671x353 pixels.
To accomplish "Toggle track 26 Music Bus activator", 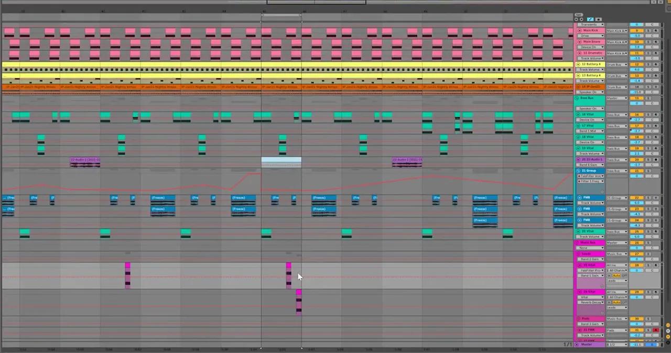I will [636, 242].
